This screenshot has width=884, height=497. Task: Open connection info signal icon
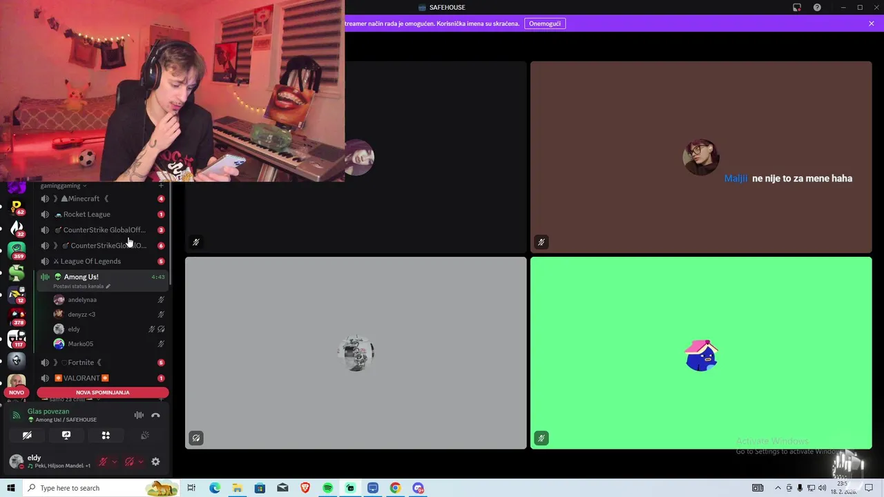17,416
